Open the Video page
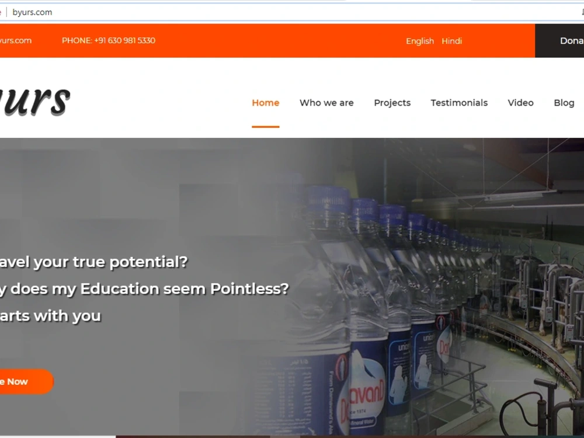Image resolution: width=584 pixels, height=438 pixels. click(521, 103)
